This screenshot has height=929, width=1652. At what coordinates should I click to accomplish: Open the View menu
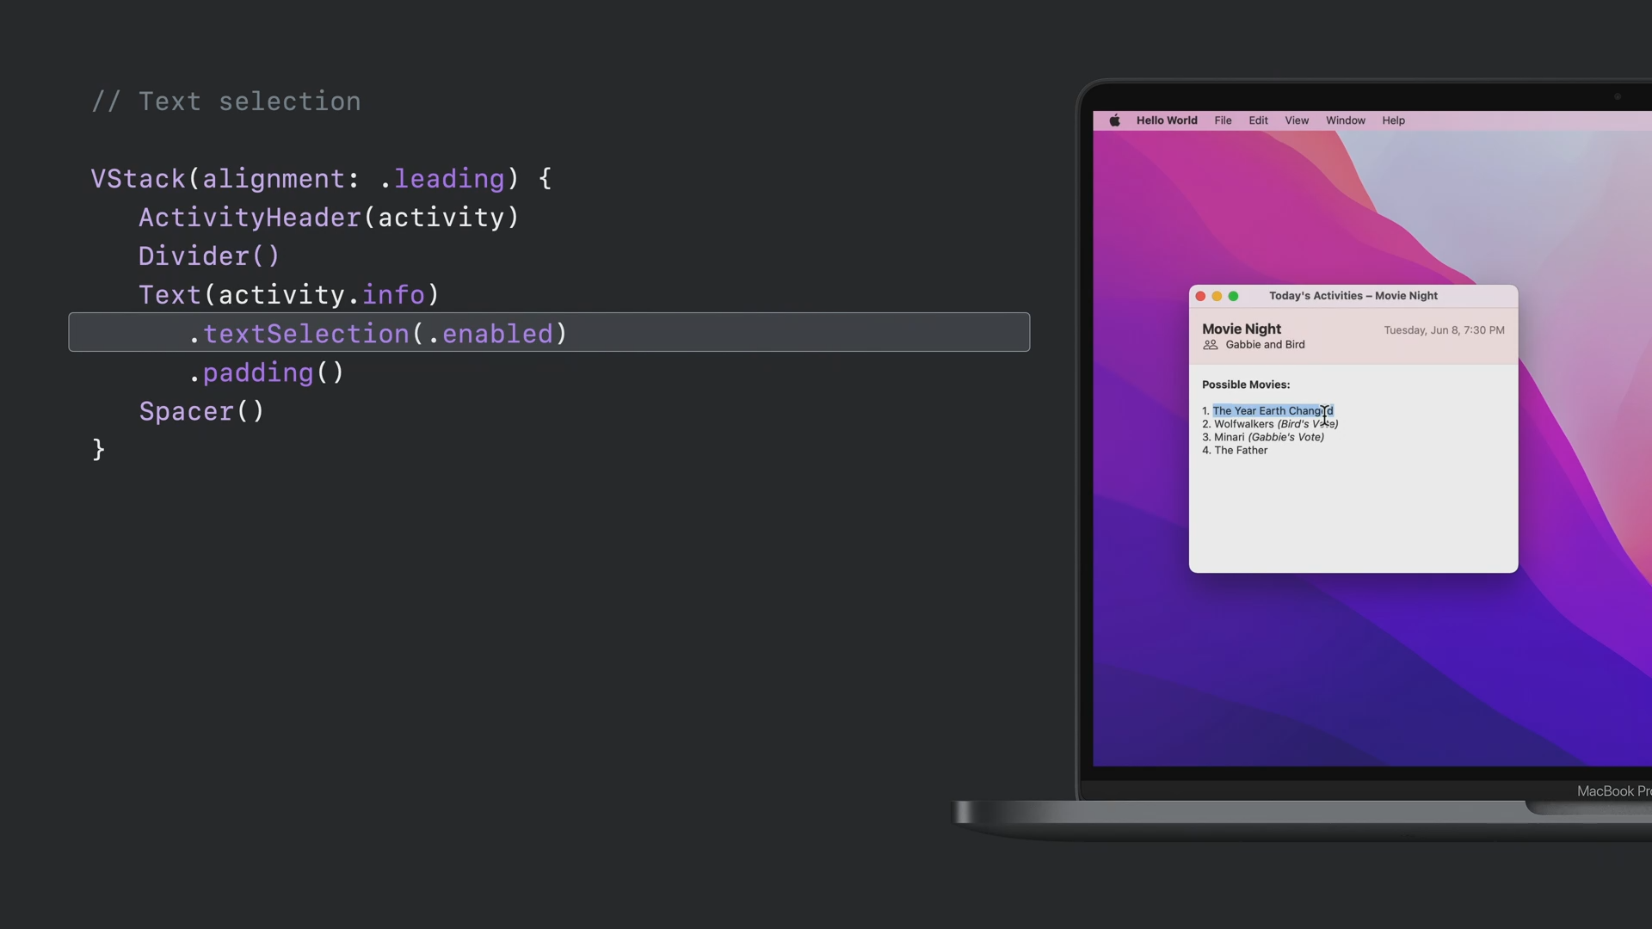pyautogui.click(x=1296, y=120)
